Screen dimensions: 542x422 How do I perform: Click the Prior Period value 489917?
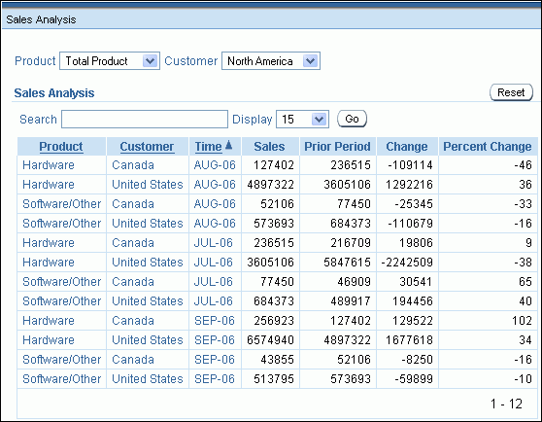click(351, 300)
